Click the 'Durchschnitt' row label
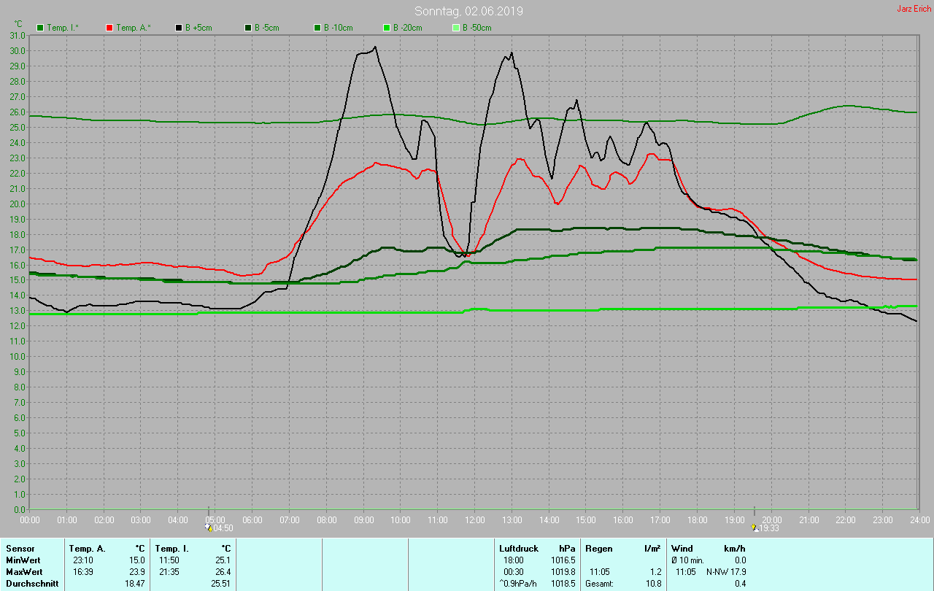Viewport: 934px width, 591px height. click(32, 583)
